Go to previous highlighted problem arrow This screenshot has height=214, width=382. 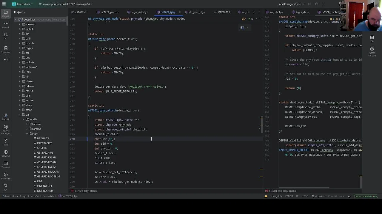click(256, 19)
